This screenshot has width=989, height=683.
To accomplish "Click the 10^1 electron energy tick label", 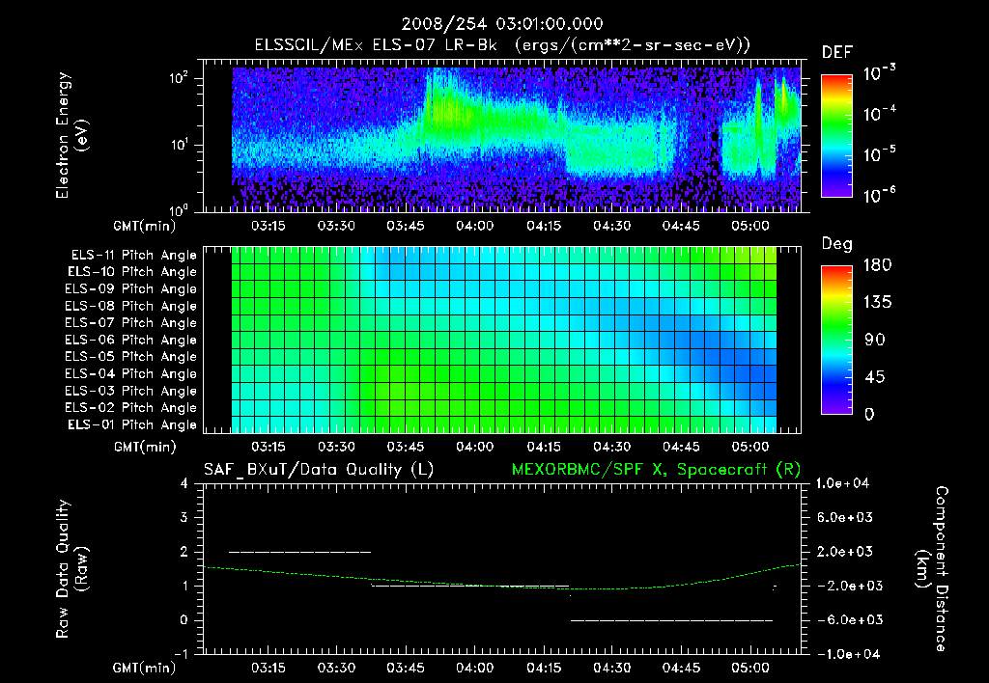I will [179, 145].
